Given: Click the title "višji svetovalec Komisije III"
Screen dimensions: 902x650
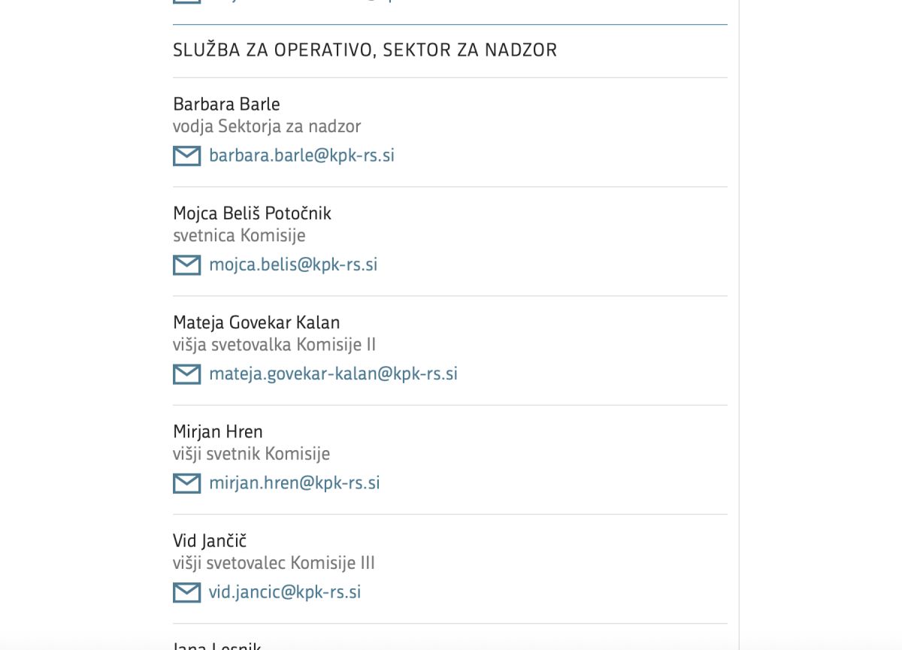Looking at the screenshot, I should click(274, 563).
